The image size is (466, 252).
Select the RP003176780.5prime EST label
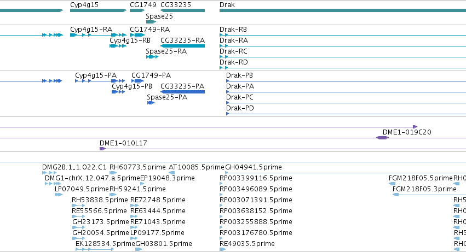256,233
